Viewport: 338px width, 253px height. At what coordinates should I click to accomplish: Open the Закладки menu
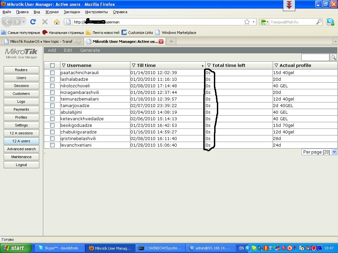pyautogui.click(x=72, y=12)
